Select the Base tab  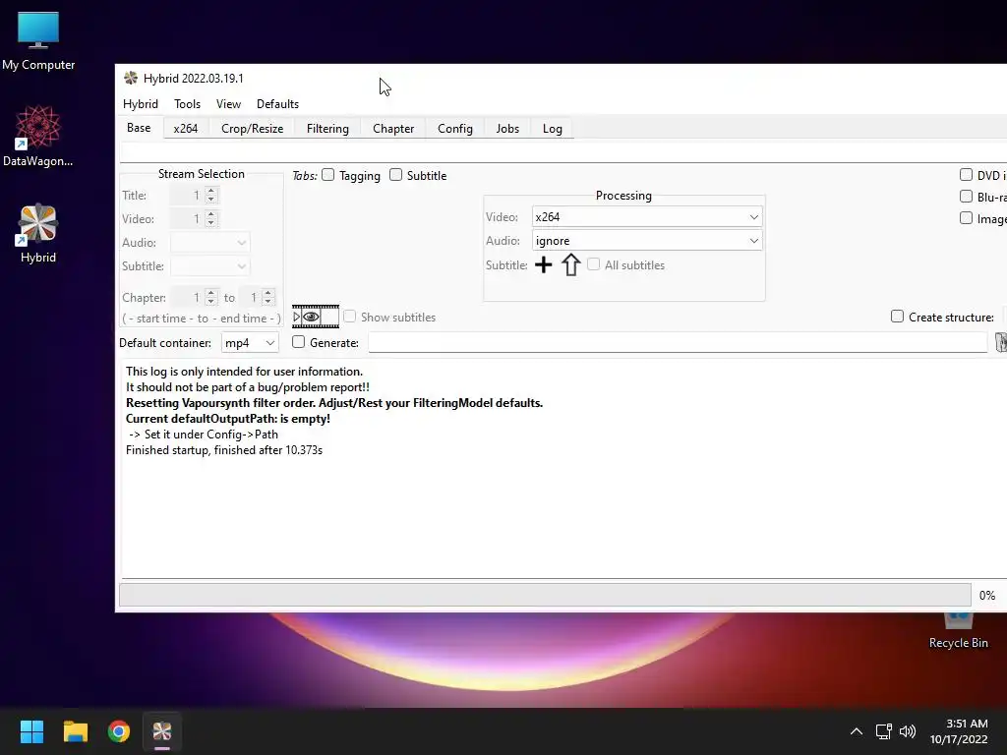139,128
